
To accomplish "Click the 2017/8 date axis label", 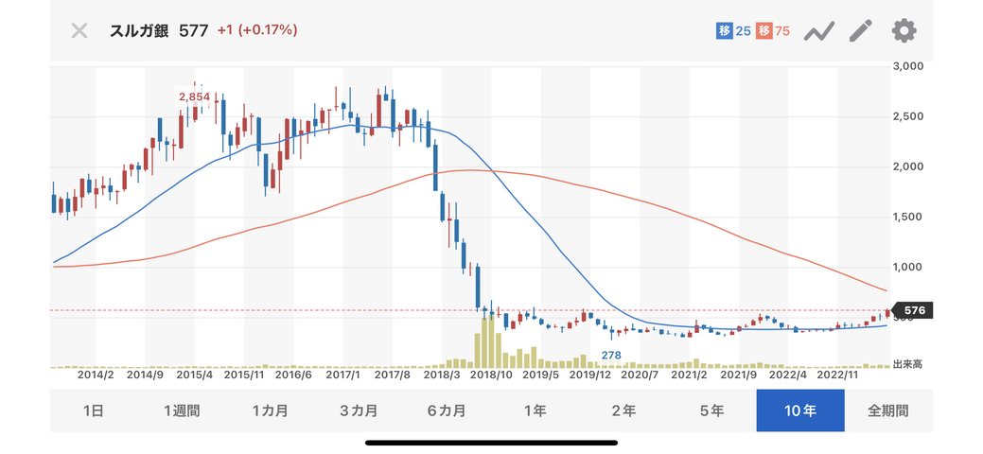I will coord(392,375).
